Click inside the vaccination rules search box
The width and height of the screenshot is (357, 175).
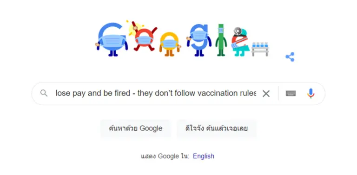click(x=156, y=93)
